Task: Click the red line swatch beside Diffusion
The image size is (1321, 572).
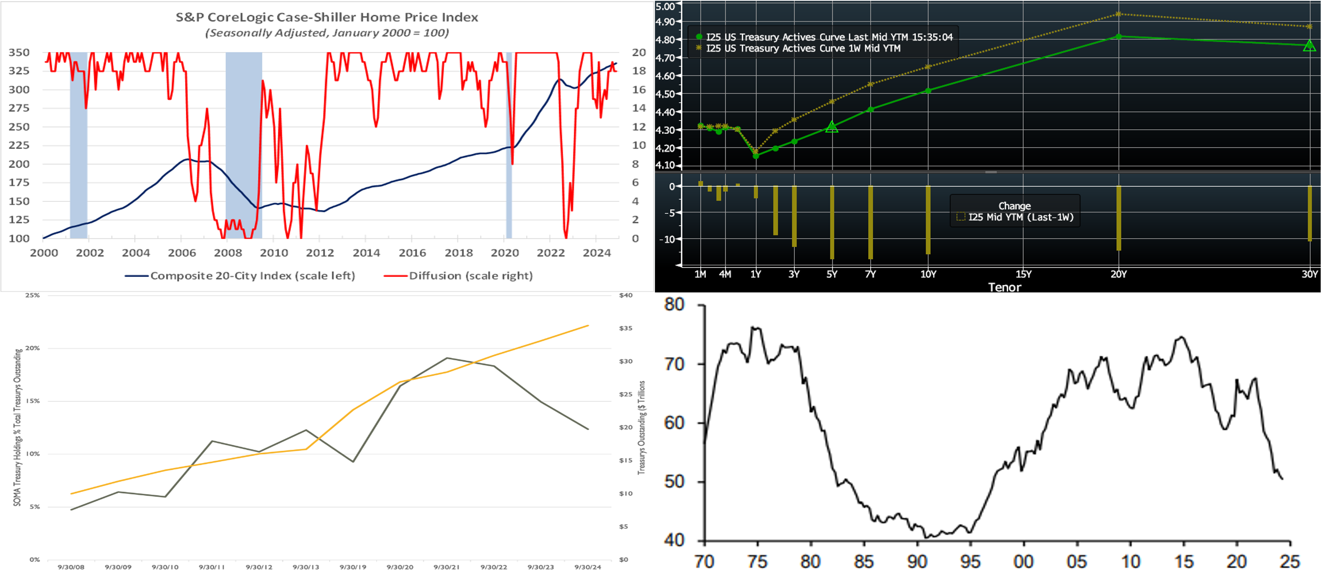Action: coord(395,276)
